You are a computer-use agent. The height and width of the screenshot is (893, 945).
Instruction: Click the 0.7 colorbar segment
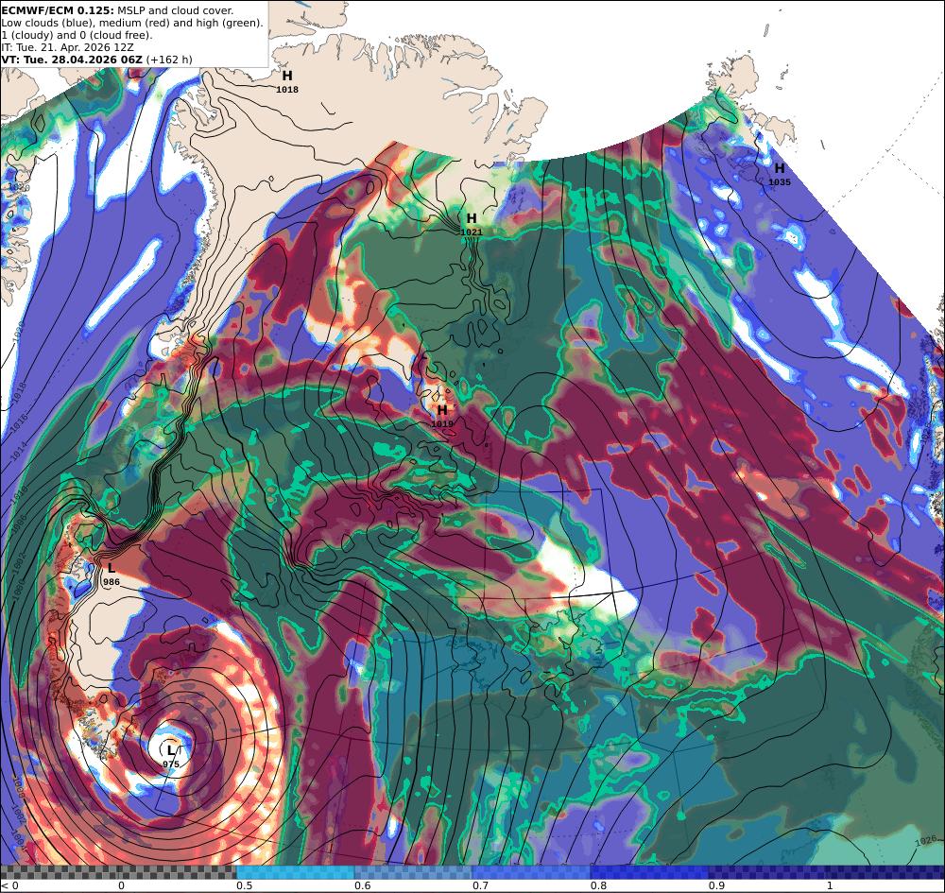tap(531, 872)
